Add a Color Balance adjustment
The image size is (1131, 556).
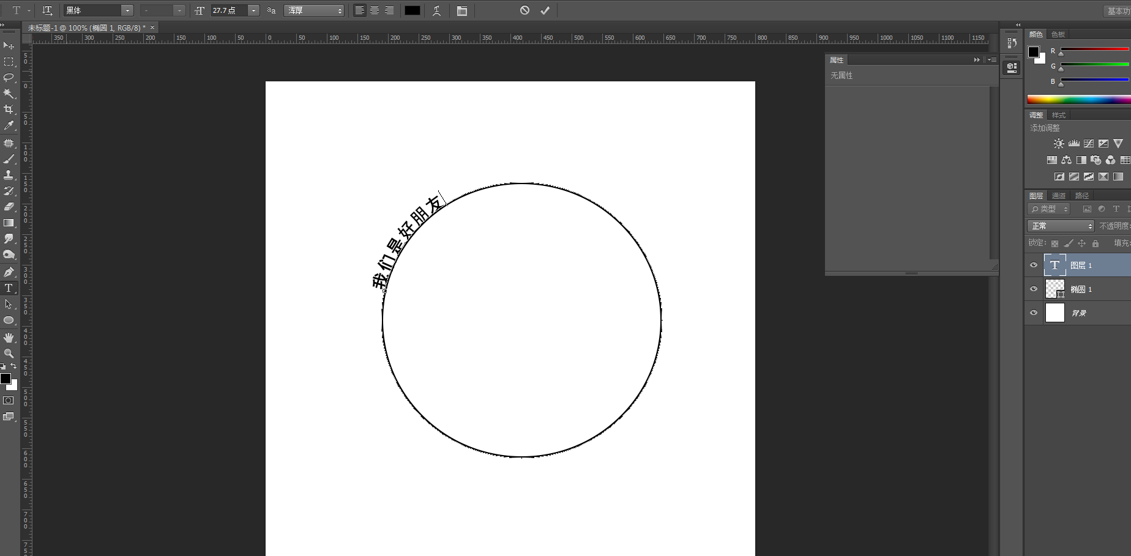[1067, 160]
